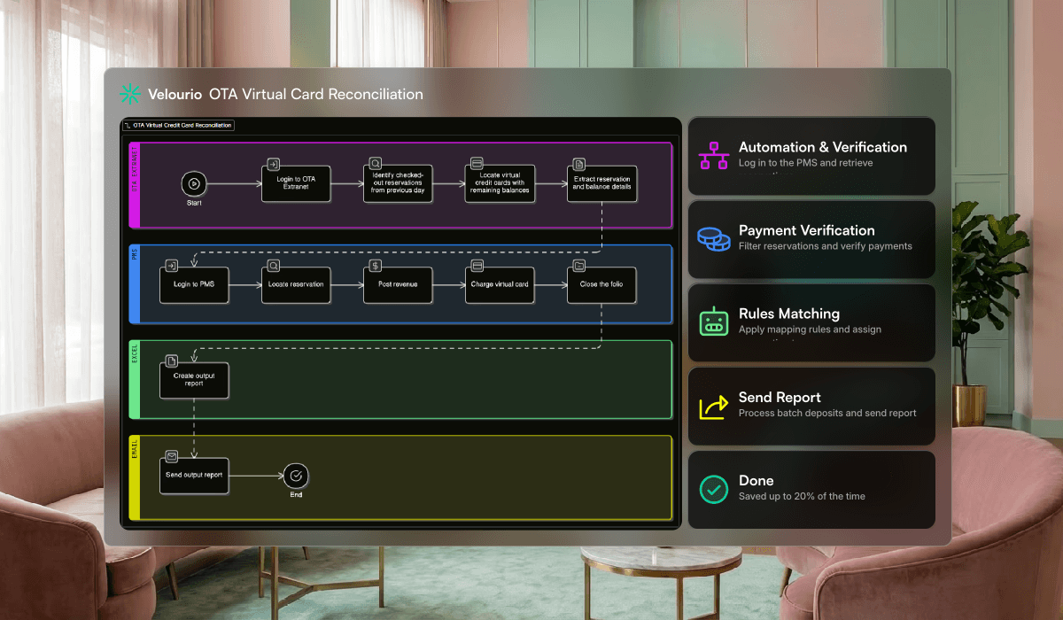1063x620 pixels.
Task: Click the file icon on Create output report
Action: tap(172, 360)
